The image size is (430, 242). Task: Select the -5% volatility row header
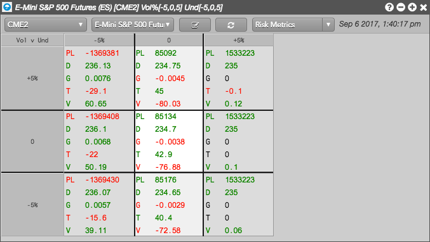click(32, 205)
